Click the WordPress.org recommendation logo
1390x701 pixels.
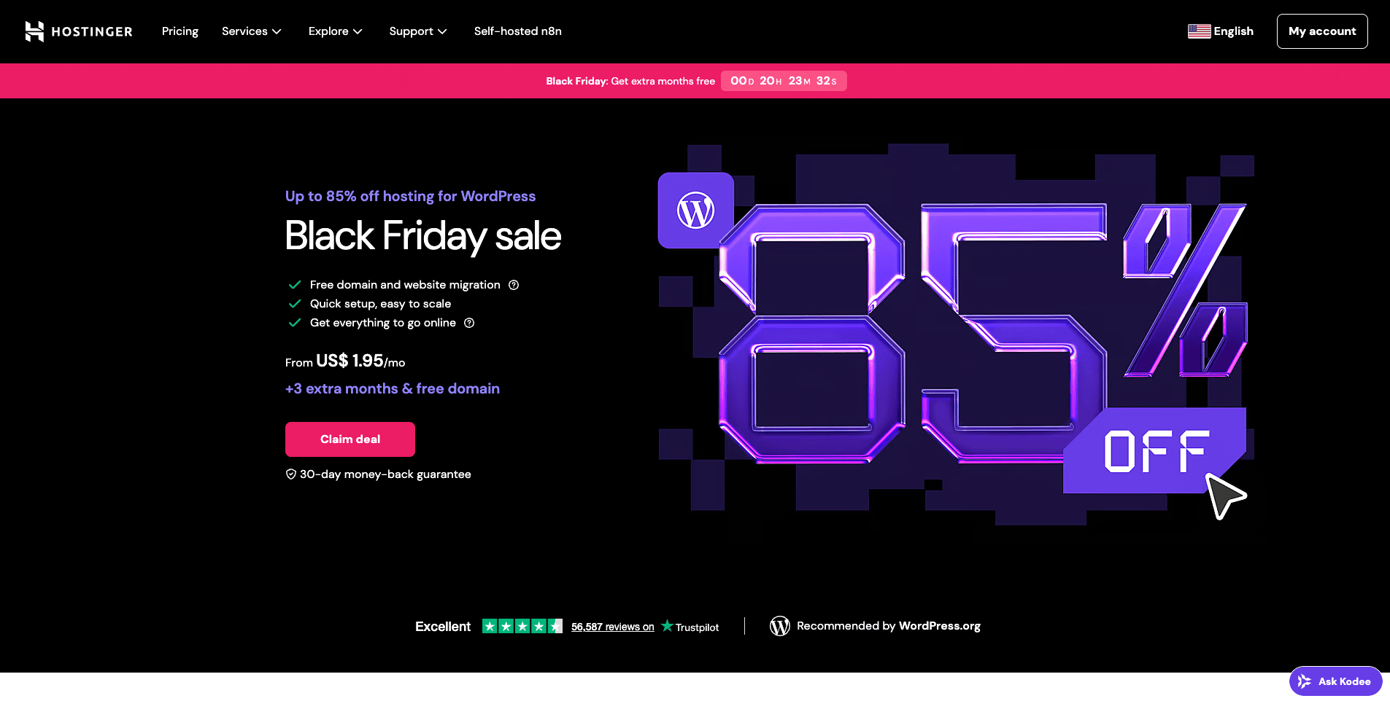click(780, 626)
